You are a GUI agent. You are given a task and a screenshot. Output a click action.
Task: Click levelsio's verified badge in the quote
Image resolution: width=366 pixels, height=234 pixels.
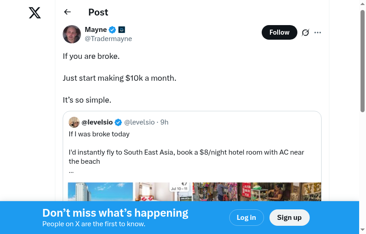(118, 122)
